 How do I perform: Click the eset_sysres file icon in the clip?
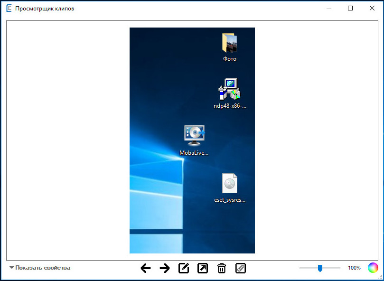click(x=229, y=183)
